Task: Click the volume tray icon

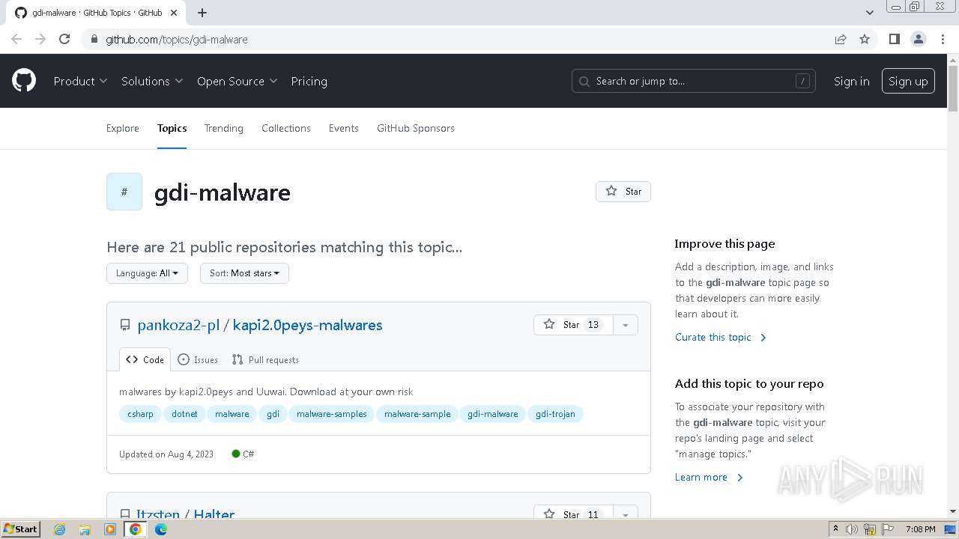Action: (852, 529)
